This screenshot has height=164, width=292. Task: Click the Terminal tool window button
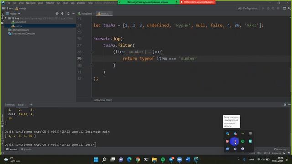[11, 149]
